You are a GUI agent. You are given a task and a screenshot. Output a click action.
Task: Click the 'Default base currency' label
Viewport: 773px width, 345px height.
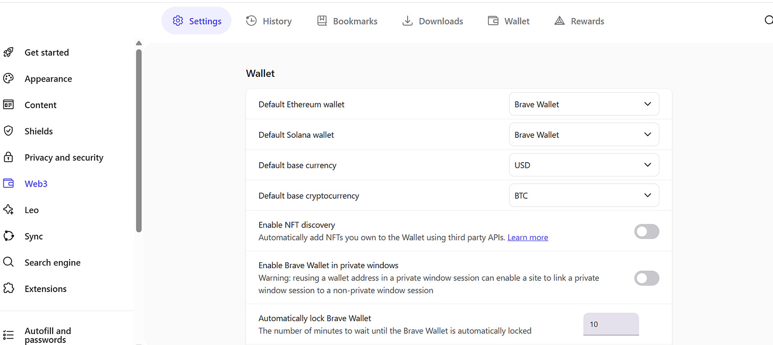click(297, 165)
